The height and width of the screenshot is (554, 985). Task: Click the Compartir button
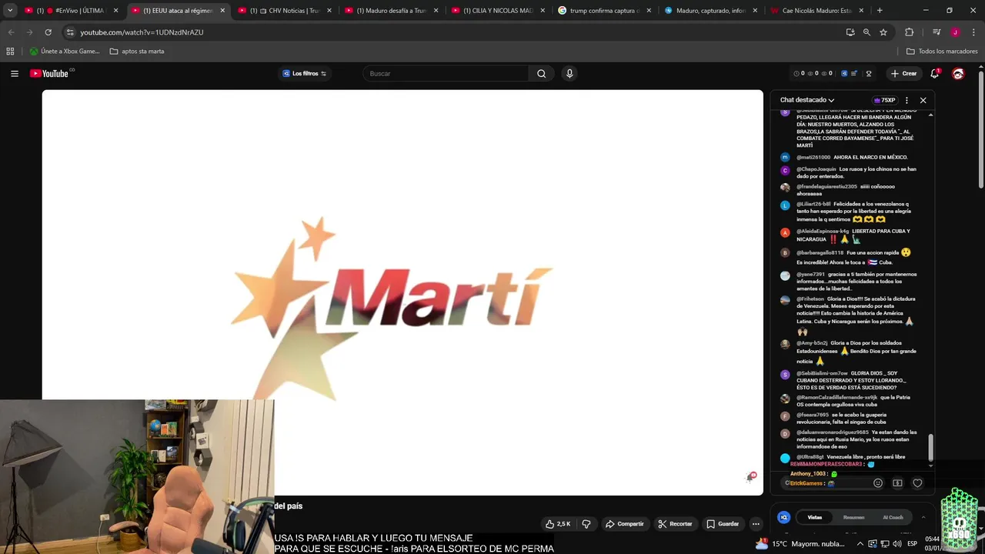point(624,524)
